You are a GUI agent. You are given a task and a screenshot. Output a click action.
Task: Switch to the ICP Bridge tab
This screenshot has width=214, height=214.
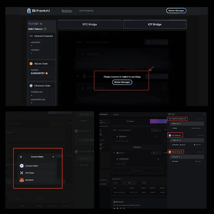pyautogui.click(x=155, y=25)
